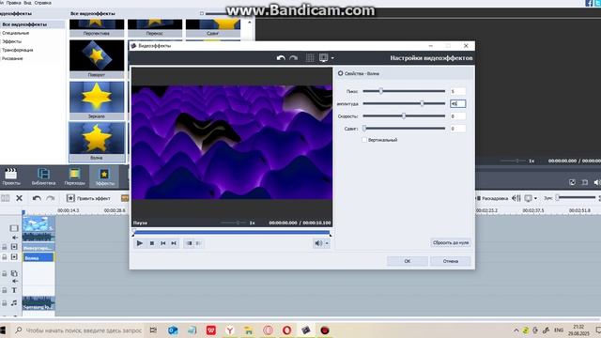Open the Проекты section
The height and width of the screenshot is (338, 601).
click(x=11, y=177)
